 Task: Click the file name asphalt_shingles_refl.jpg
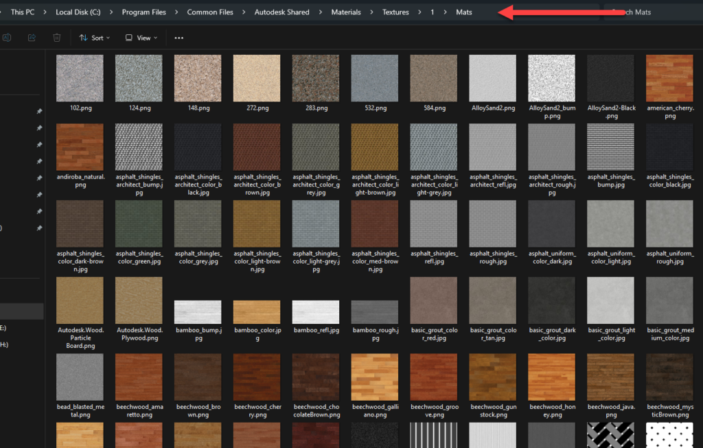point(434,257)
